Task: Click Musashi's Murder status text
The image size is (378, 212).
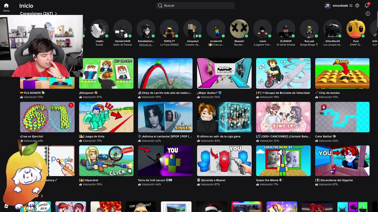Action: [239, 45]
